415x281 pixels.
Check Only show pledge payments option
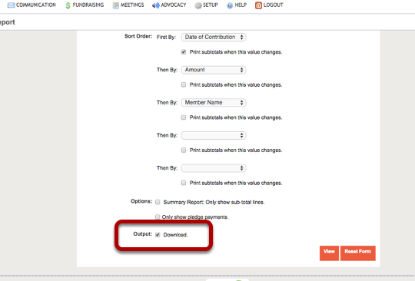(x=158, y=217)
